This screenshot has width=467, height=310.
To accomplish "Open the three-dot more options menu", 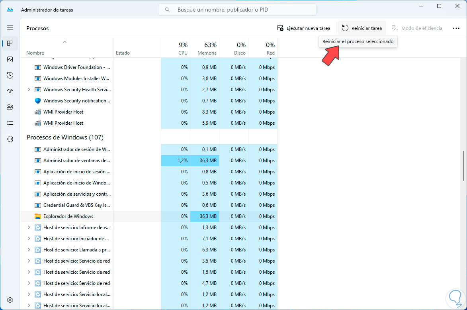I will (x=456, y=28).
